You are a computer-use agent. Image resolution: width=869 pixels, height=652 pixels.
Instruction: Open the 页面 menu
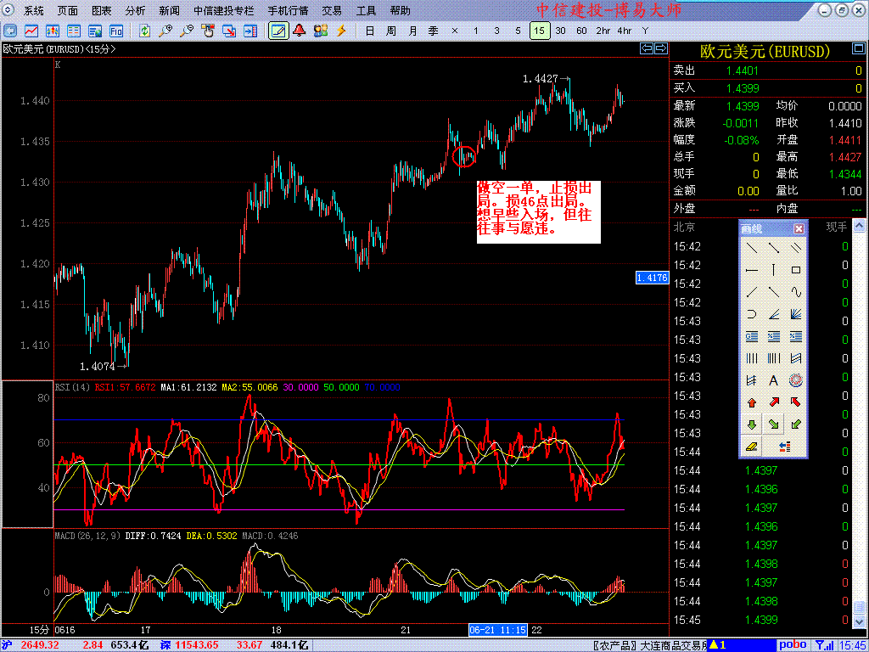coord(68,10)
